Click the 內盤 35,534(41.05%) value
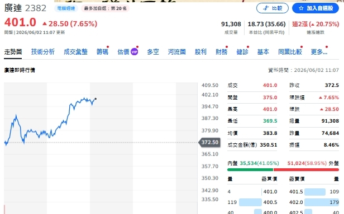This screenshot has width=344, height=214. coord(259,163)
